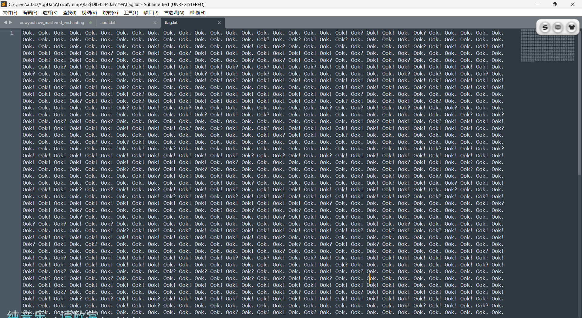Open the 文件(F) menu
Viewport: 582px width, 318px height.
[10, 12]
